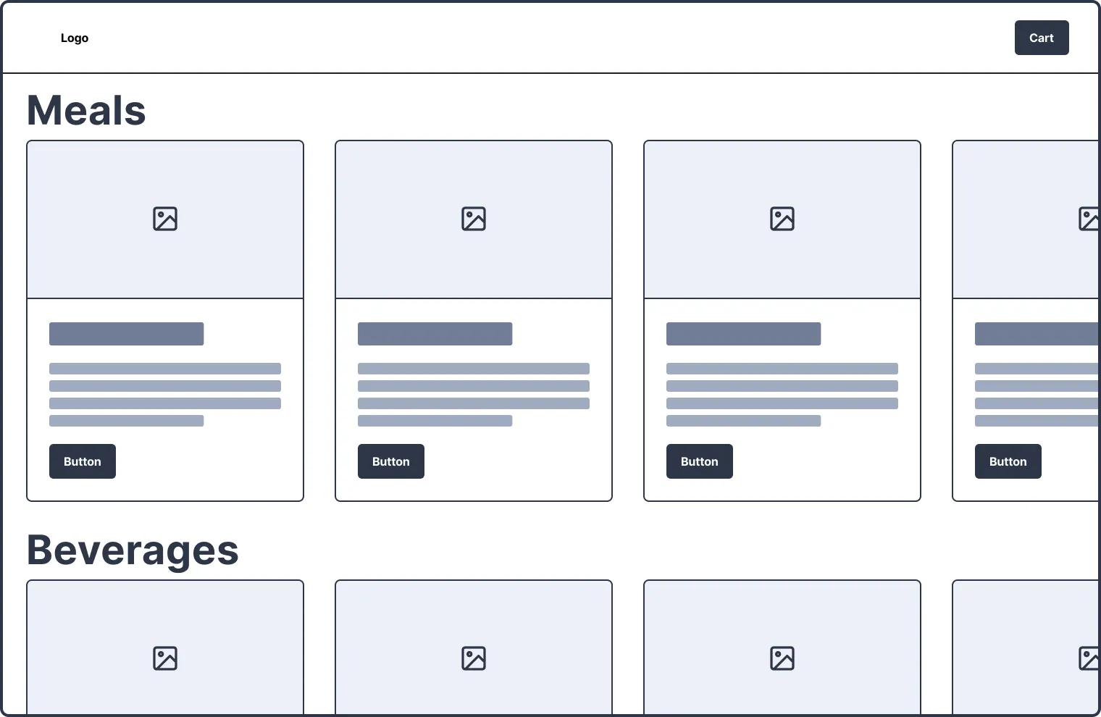Screen dimensions: 1101x717
Task: Open the Cart
Action: (x=1041, y=38)
